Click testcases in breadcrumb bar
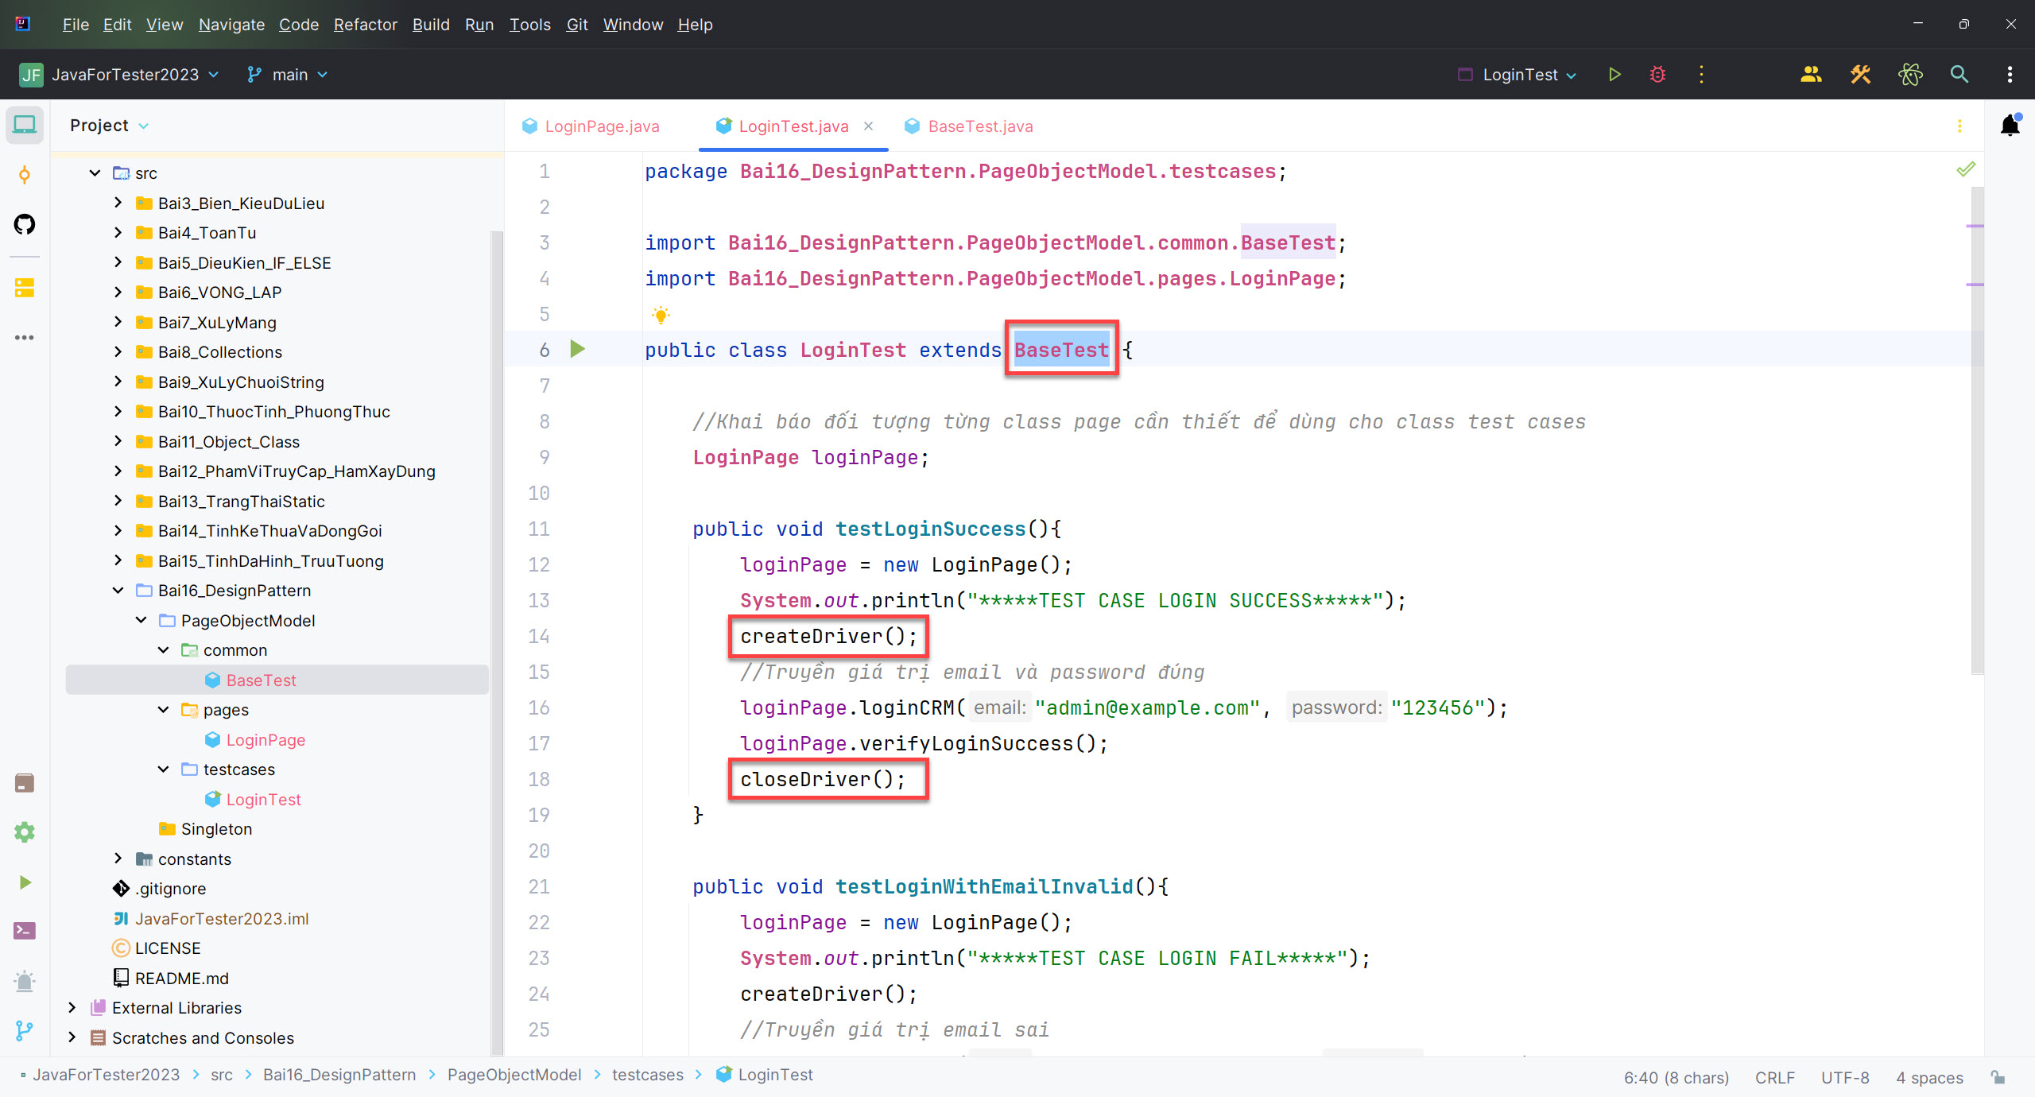Screen dimensions: 2035x1097 click(647, 1075)
